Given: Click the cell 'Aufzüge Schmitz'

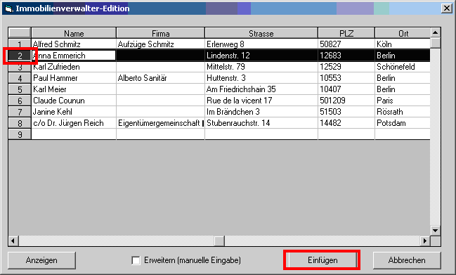Looking at the screenshot, I should click(x=160, y=44).
